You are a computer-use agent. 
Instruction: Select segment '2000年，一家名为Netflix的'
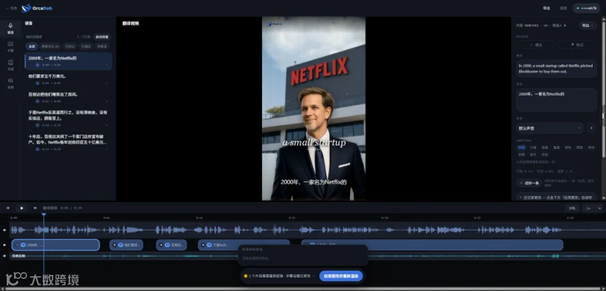pos(69,61)
